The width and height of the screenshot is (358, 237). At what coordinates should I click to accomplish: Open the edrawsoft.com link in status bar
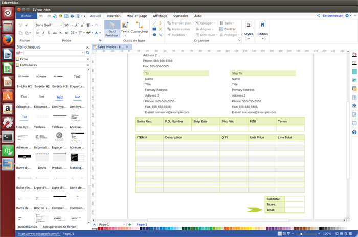pyautogui.click(x=39, y=234)
